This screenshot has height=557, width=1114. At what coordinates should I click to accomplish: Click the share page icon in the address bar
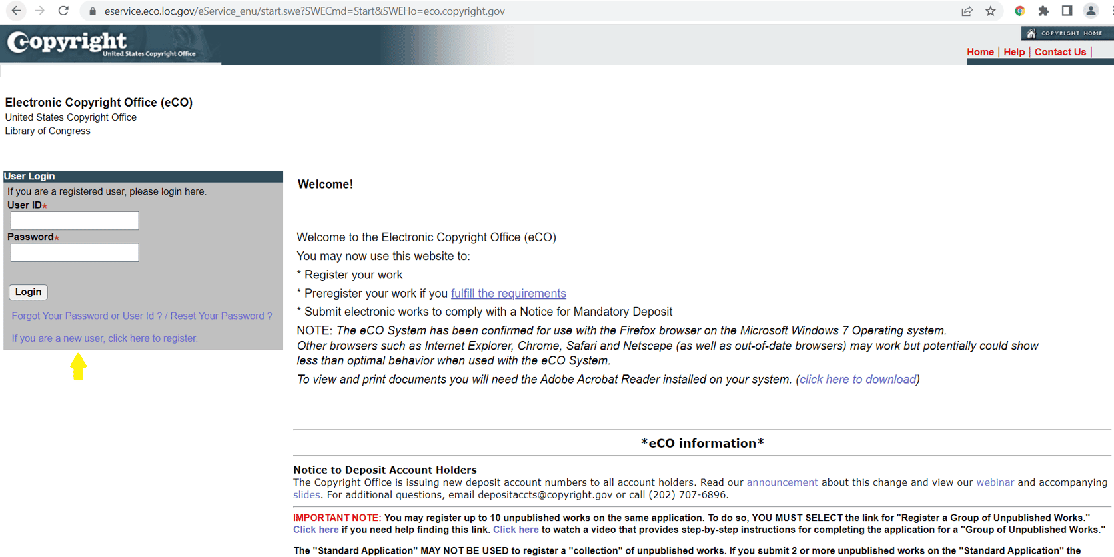pos(967,11)
